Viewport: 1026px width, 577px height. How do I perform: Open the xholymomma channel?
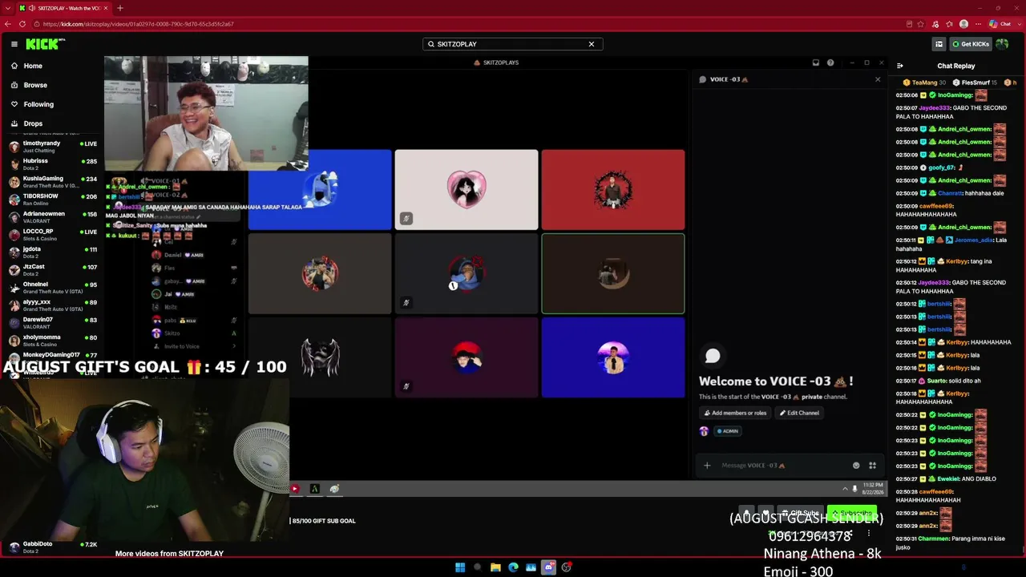(51, 341)
